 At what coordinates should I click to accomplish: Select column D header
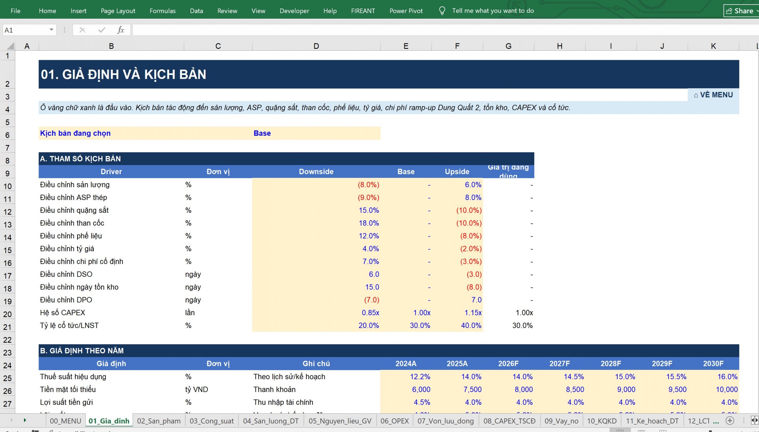(316, 46)
